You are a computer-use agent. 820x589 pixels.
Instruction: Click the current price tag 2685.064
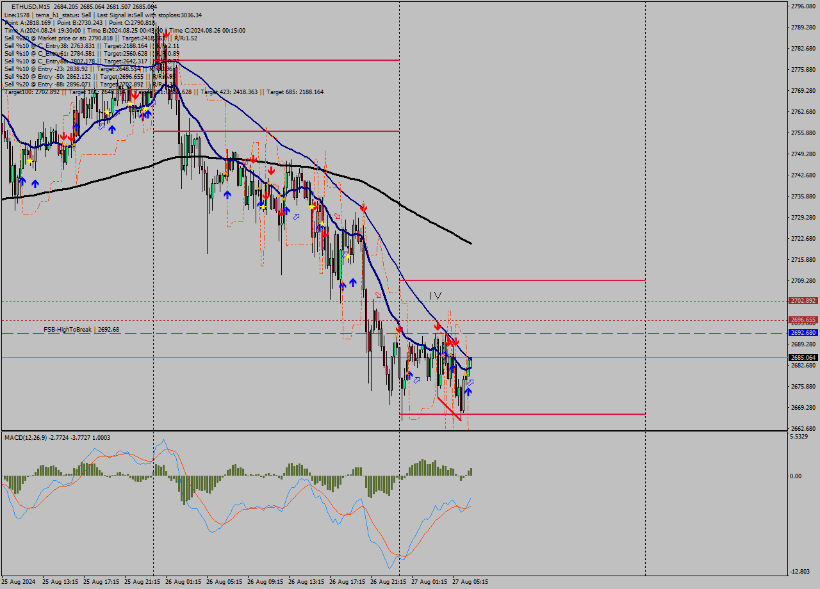coord(803,358)
